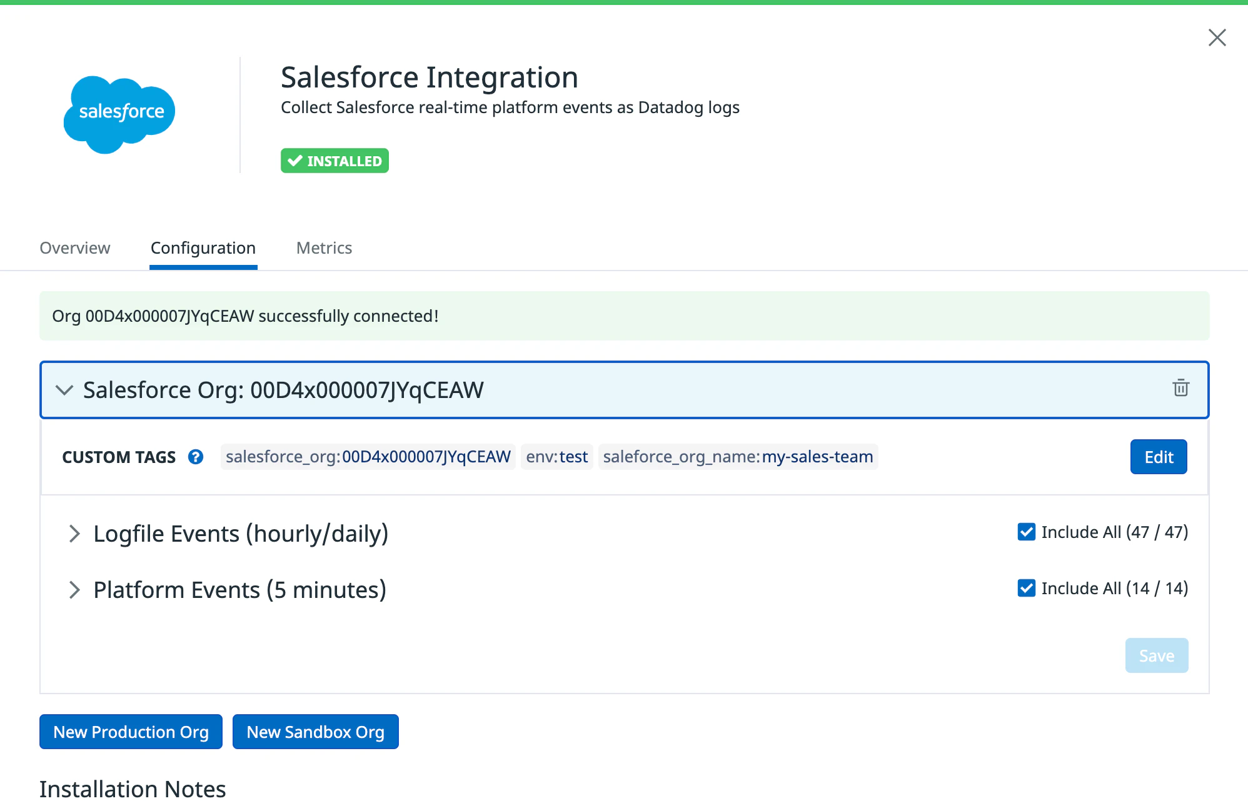Screen dimensions: 1248x806
Task: Click the saleforce_org_name:my-sales-team tag
Action: click(x=738, y=457)
